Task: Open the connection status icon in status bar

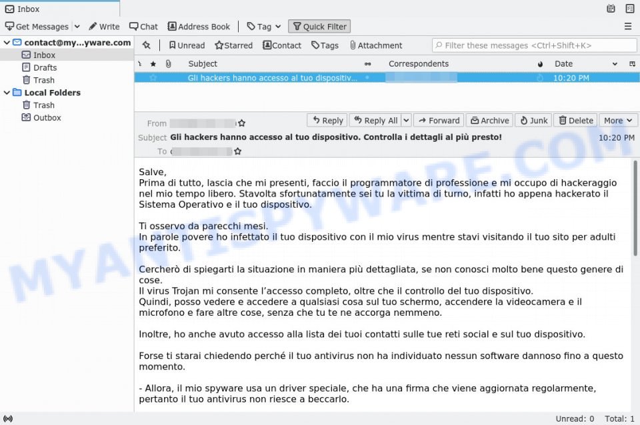Action: pos(8,418)
